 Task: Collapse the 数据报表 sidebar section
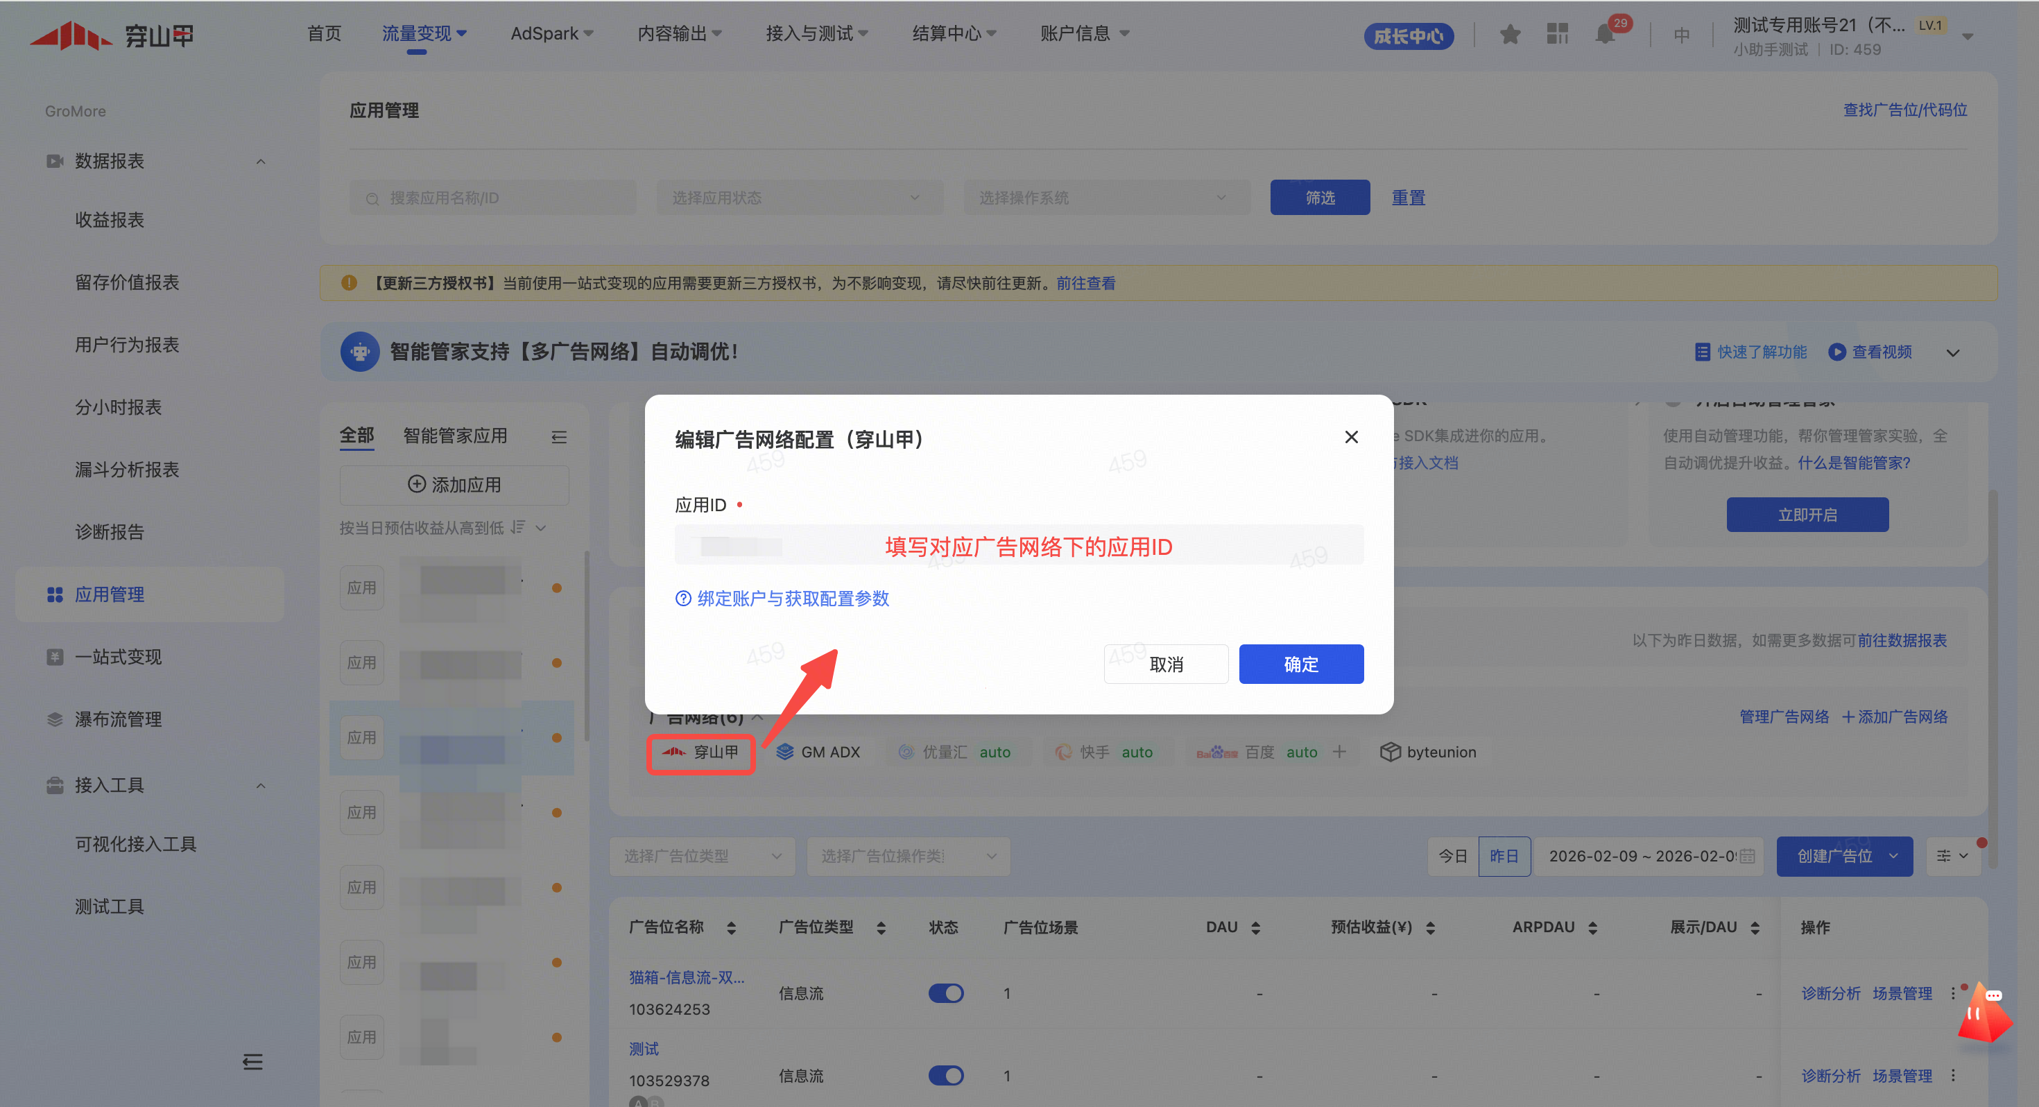pos(260,162)
